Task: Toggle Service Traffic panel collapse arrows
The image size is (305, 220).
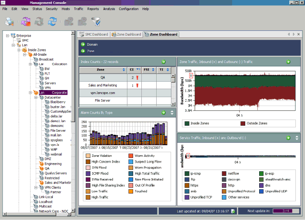Action: [297, 138]
